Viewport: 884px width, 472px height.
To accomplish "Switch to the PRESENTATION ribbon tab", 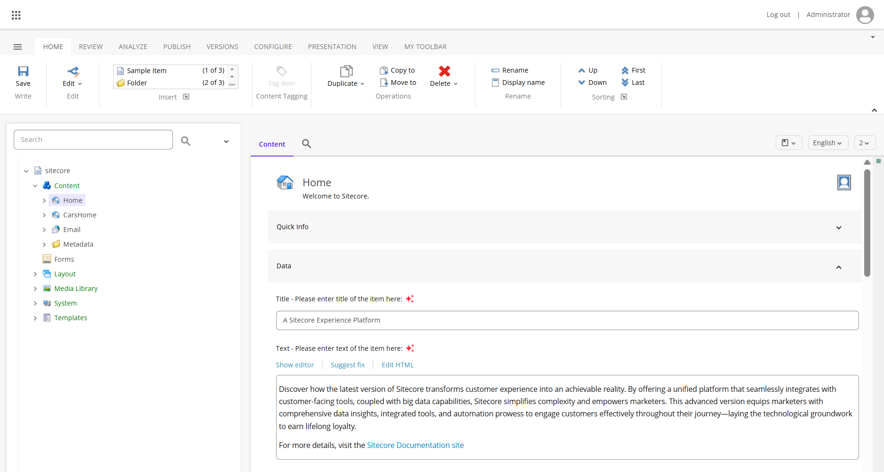I will (x=332, y=47).
